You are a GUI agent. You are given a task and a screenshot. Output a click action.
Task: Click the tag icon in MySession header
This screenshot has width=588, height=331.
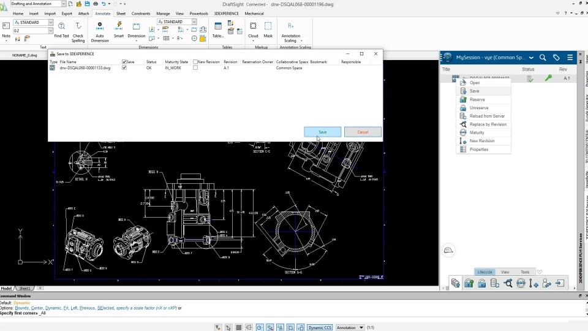556,58
